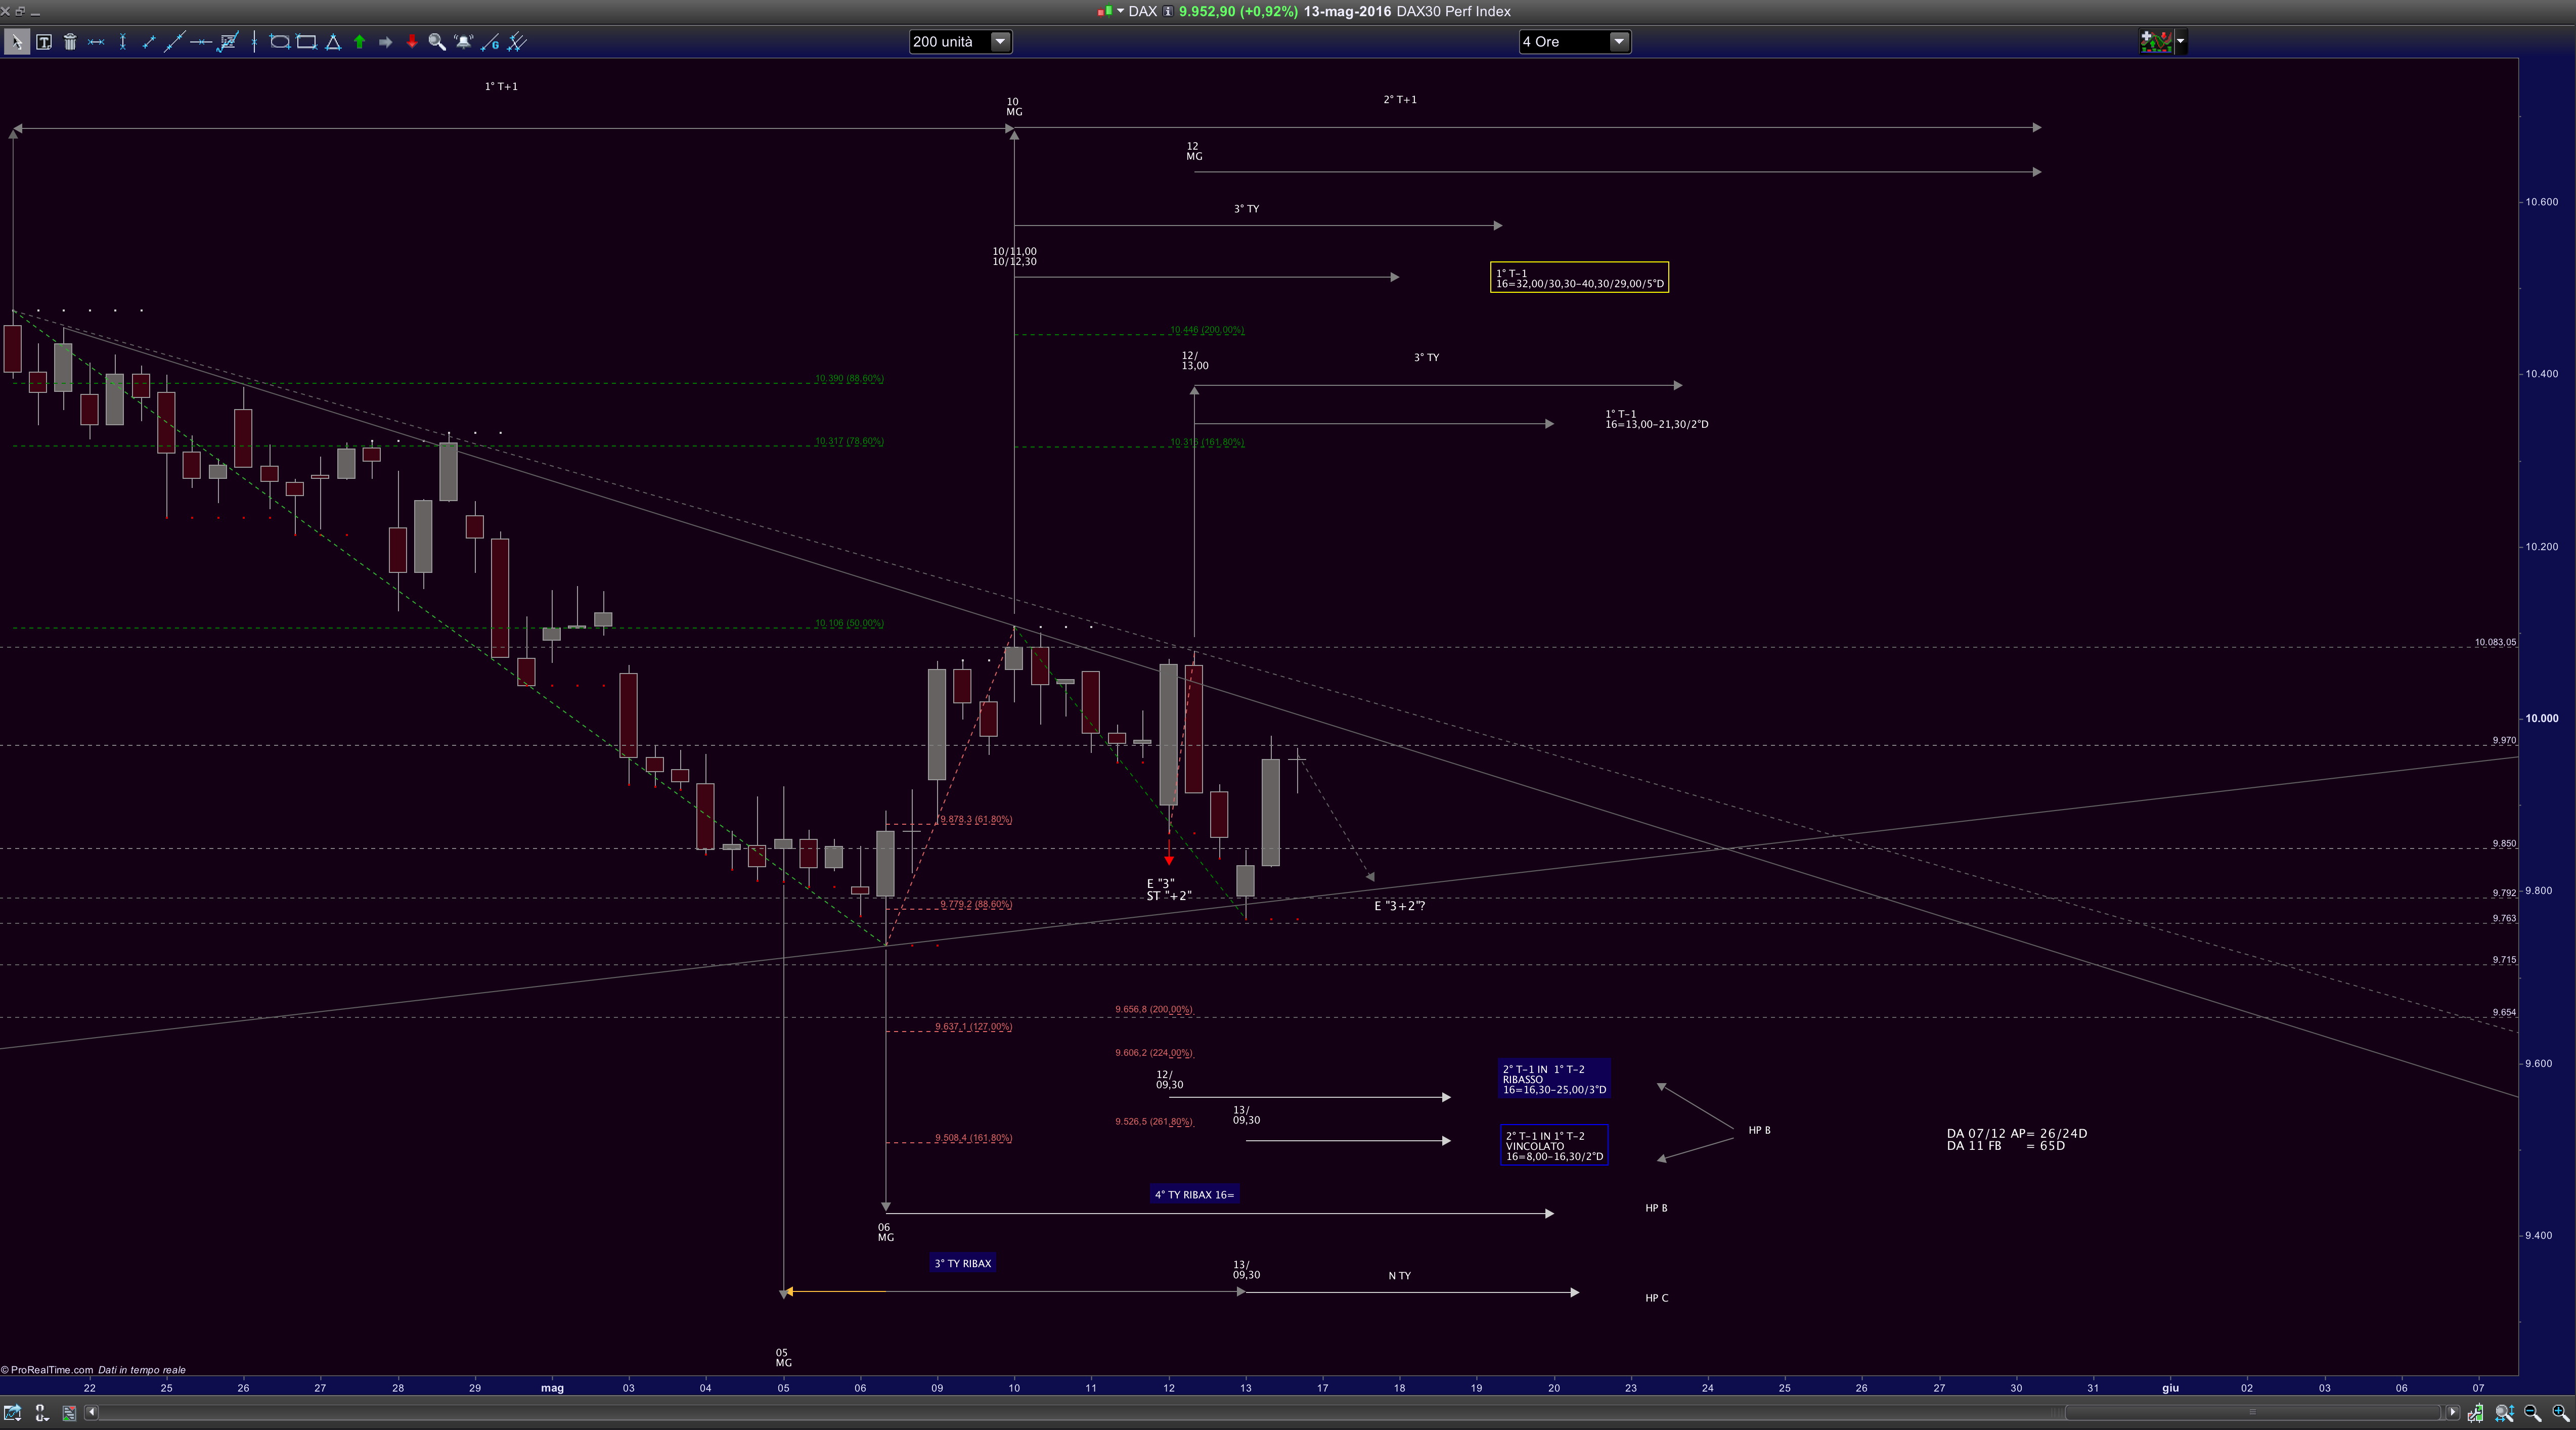Open the 200 unità dropdown
Image resolution: width=2576 pixels, height=1430 pixels.
[x=999, y=41]
